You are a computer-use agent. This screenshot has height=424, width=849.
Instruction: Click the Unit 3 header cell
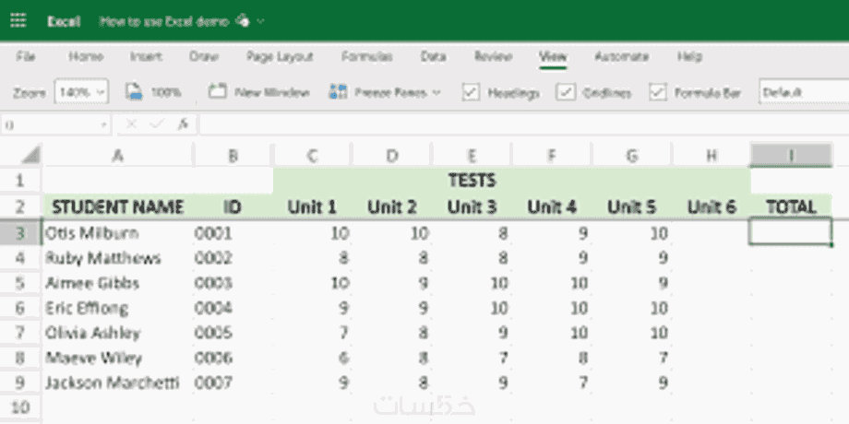pos(472,206)
